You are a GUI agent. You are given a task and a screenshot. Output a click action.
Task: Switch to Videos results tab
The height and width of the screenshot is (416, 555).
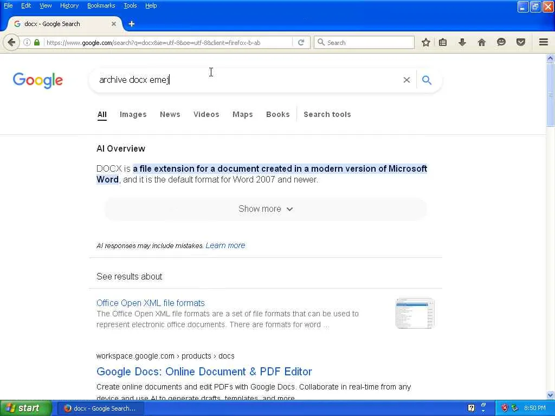206,114
